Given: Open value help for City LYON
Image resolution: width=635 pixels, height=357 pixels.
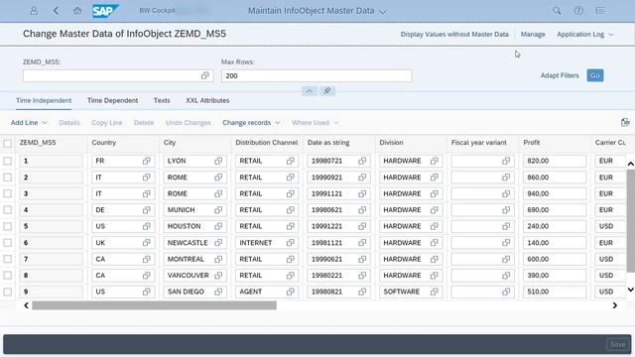Looking at the screenshot, I should 218,161.
